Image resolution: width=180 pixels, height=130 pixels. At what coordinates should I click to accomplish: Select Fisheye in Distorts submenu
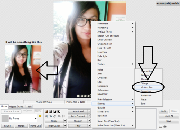(x=149, y=83)
